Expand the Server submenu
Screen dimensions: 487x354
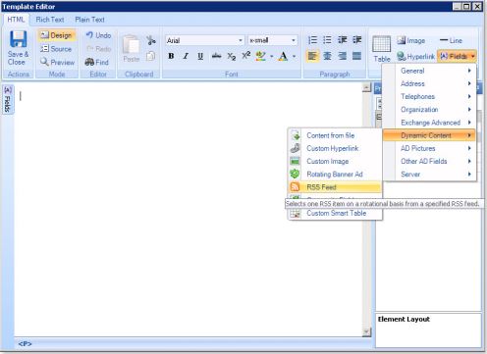tap(429, 175)
